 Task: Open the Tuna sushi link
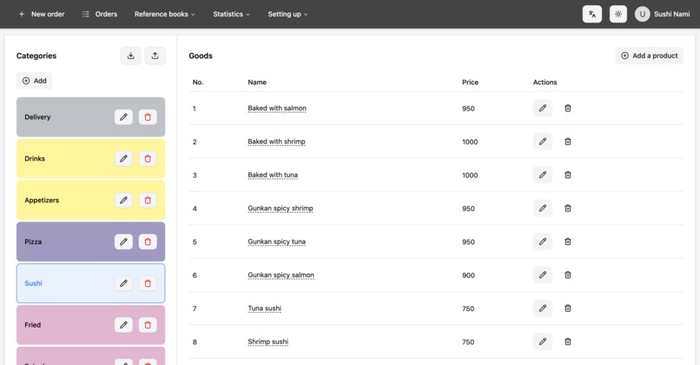[x=264, y=309]
